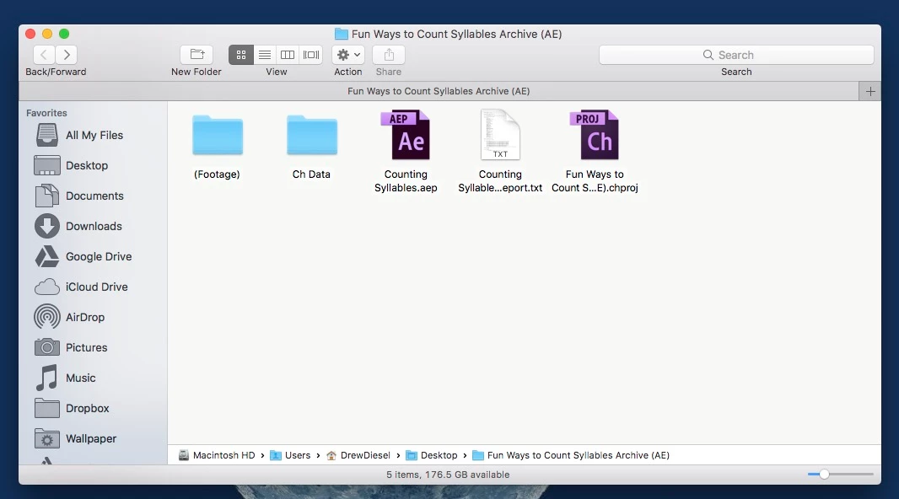Click the iCloud Drive cloud icon
This screenshot has width=899, height=499.
(x=47, y=287)
